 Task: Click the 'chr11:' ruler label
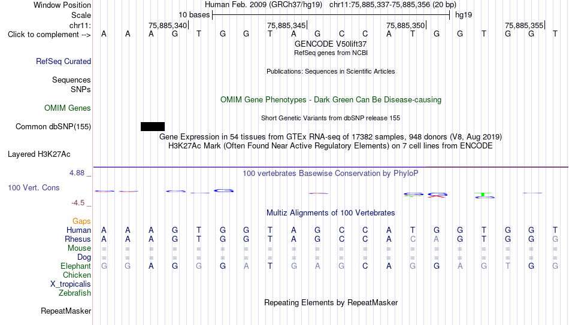tap(80, 25)
